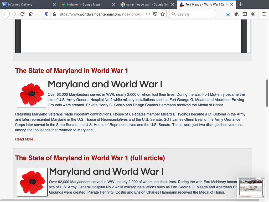The height and width of the screenshot is (202, 269).
Task: Expand page actions three-dot menu
Action: [148, 14]
